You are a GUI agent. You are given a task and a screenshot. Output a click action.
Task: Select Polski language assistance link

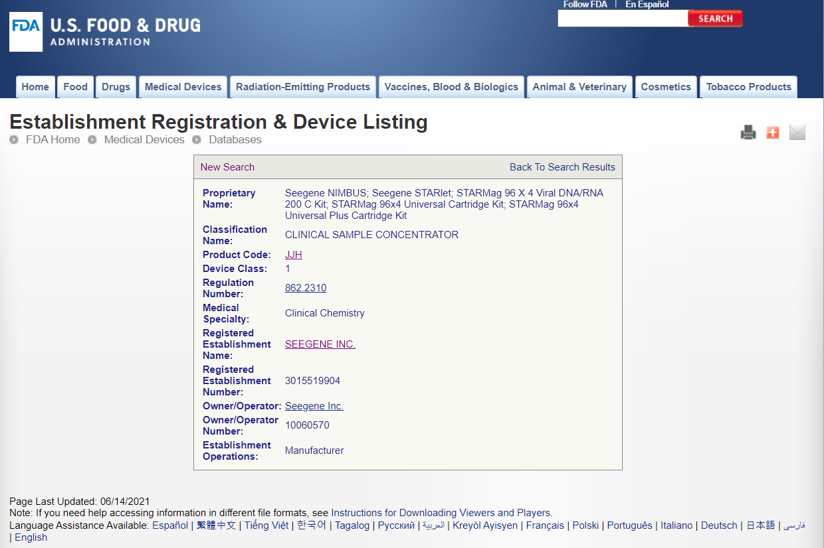tap(585, 525)
